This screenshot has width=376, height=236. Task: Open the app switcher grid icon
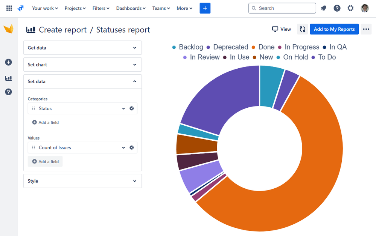click(9, 8)
